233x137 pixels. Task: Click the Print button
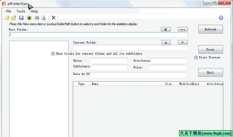(x=211, y=49)
